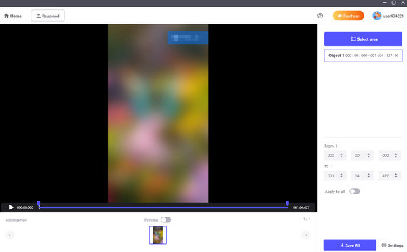Select the adbjesqa.mp4 video thumbnail
Image resolution: width=407 pixels, height=252 pixels.
pos(158,235)
